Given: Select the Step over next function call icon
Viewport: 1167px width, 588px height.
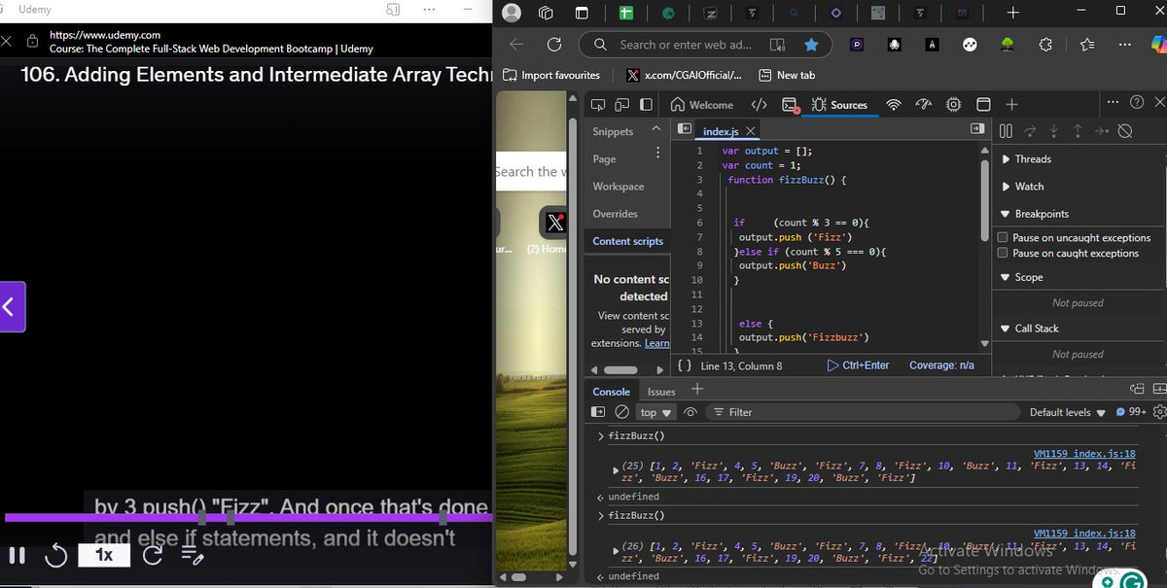Looking at the screenshot, I should click(x=1030, y=131).
